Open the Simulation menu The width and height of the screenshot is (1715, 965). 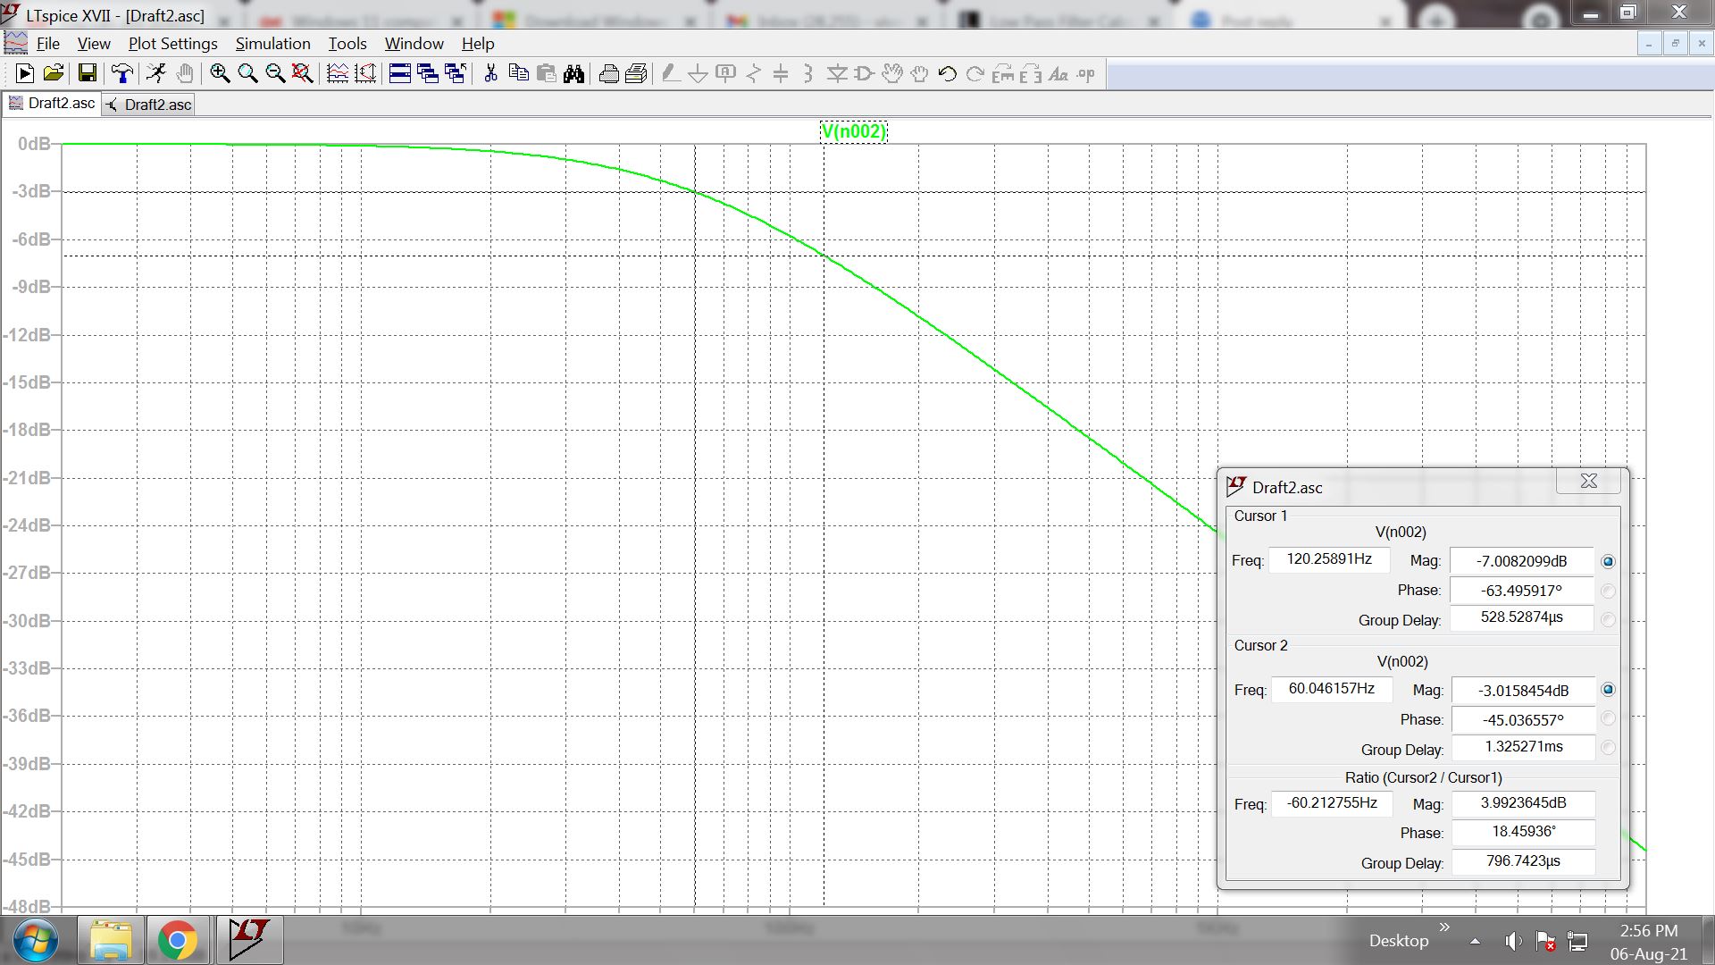point(272,44)
